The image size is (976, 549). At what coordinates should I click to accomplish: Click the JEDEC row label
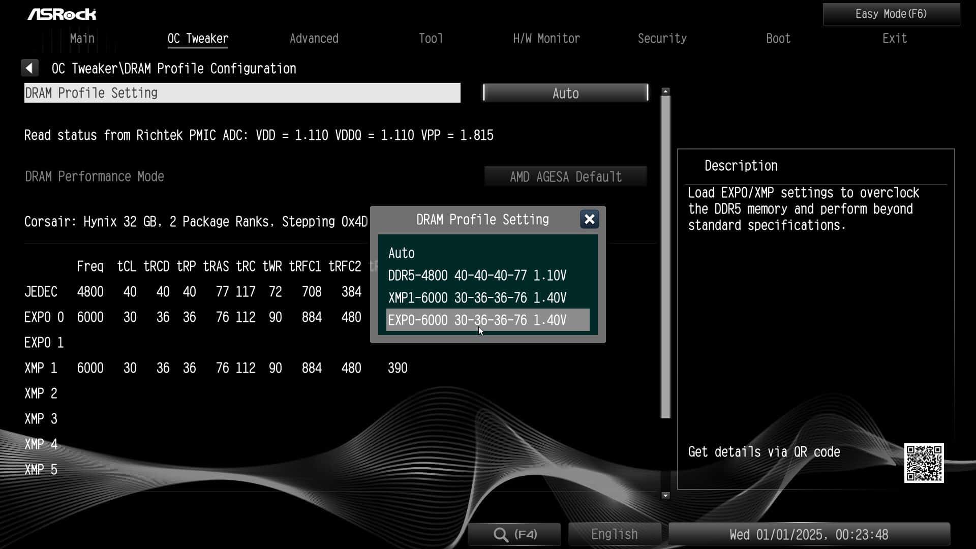pyautogui.click(x=41, y=292)
